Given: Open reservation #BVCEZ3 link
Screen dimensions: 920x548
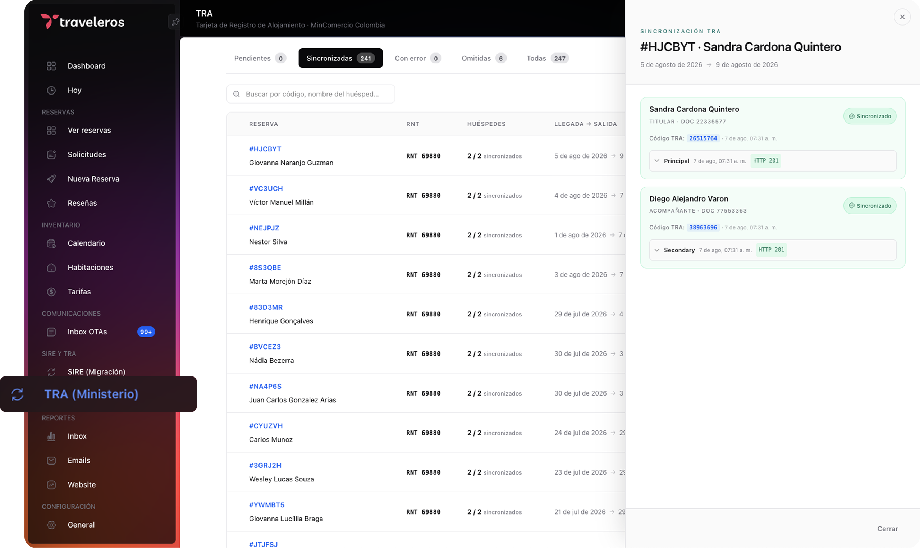Looking at the screenshot, I should tap(265, 347).
